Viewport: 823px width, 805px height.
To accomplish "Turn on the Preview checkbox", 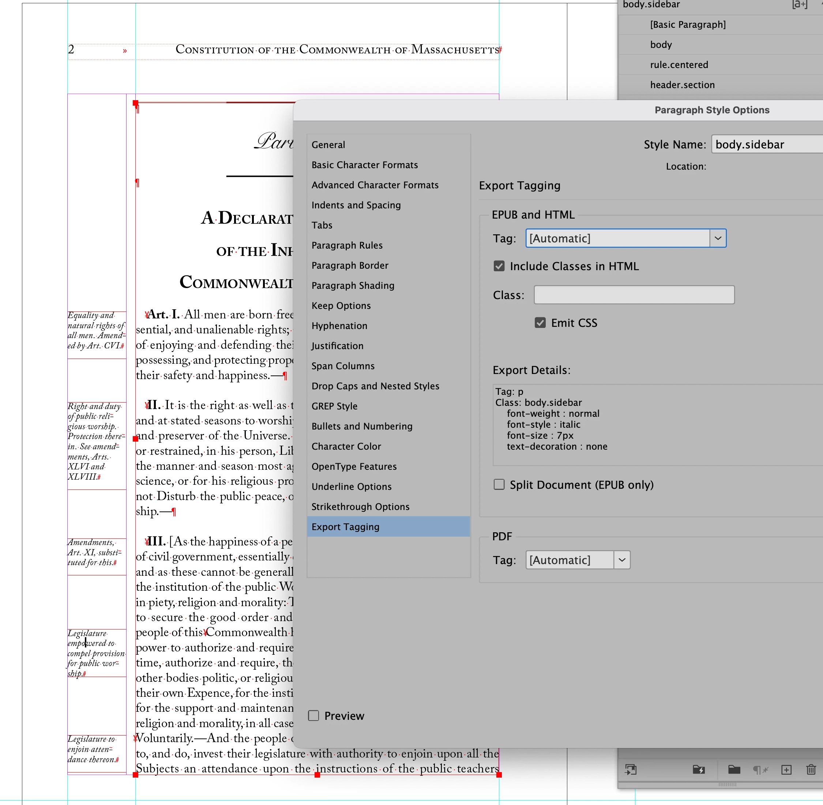I will tap(313, 715).
